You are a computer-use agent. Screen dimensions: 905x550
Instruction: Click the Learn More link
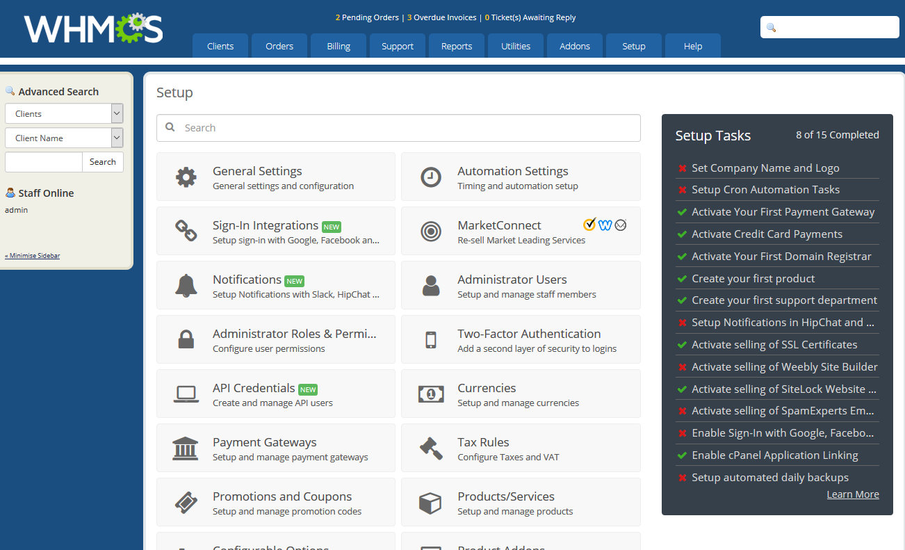tap(853, 494)
